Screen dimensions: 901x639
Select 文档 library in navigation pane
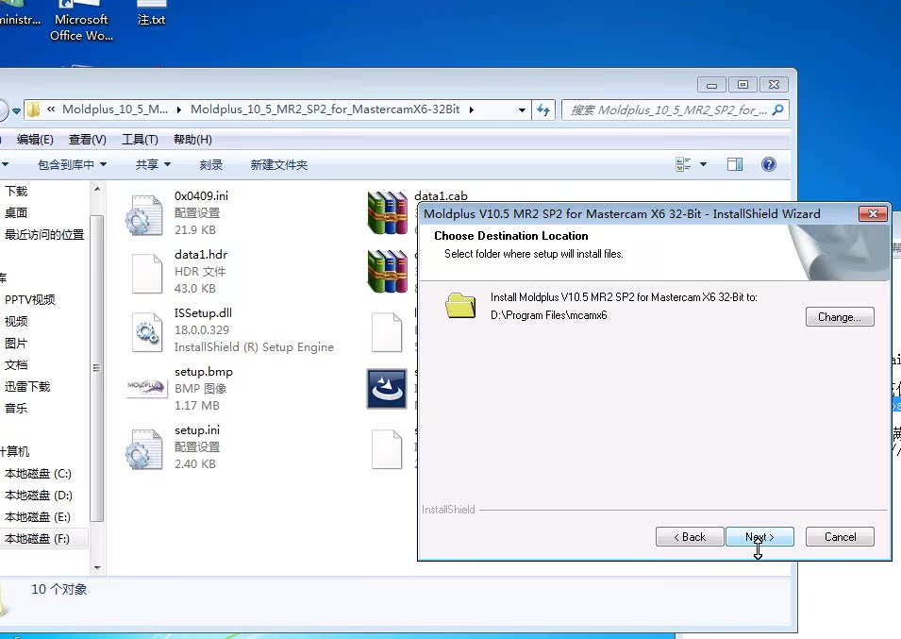click(16, 365)
